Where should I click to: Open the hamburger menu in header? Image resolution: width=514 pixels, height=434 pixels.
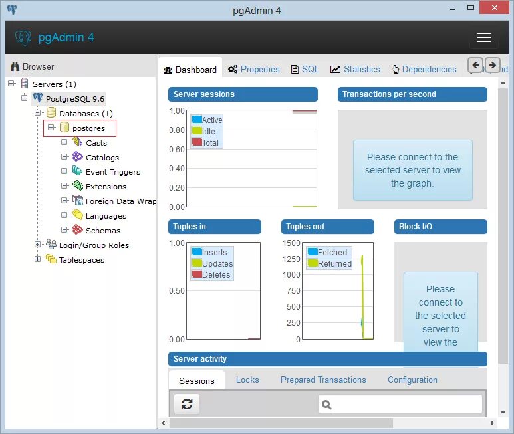tap(483, 37)
